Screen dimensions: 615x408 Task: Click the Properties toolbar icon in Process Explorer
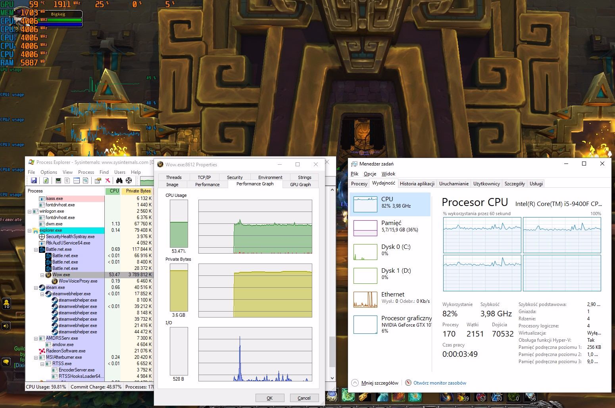[x=98, y=181]
